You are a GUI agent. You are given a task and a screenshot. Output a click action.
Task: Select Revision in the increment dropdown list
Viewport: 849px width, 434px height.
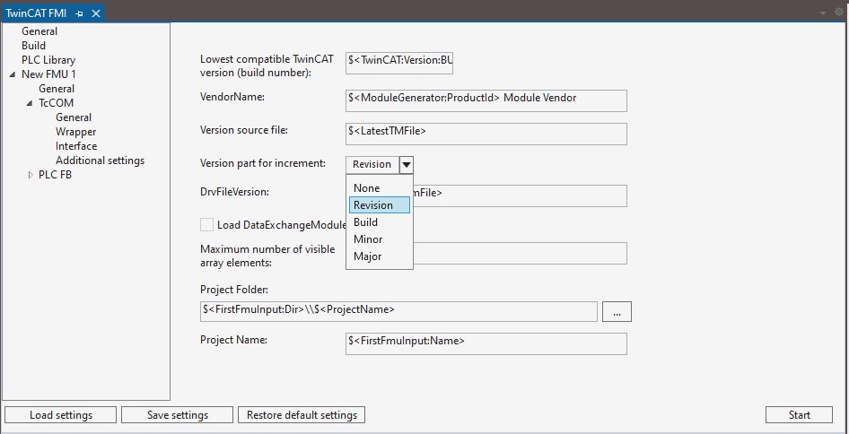[379, 205]
